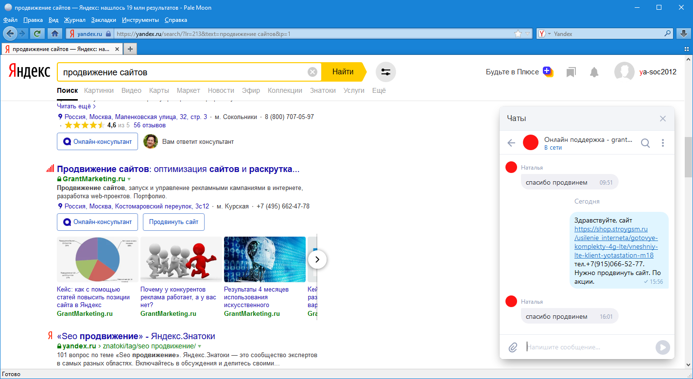Click Онлайн-консультант button beside Вам ответит консультант
This screenshot has height=379, width=693.
97,142
